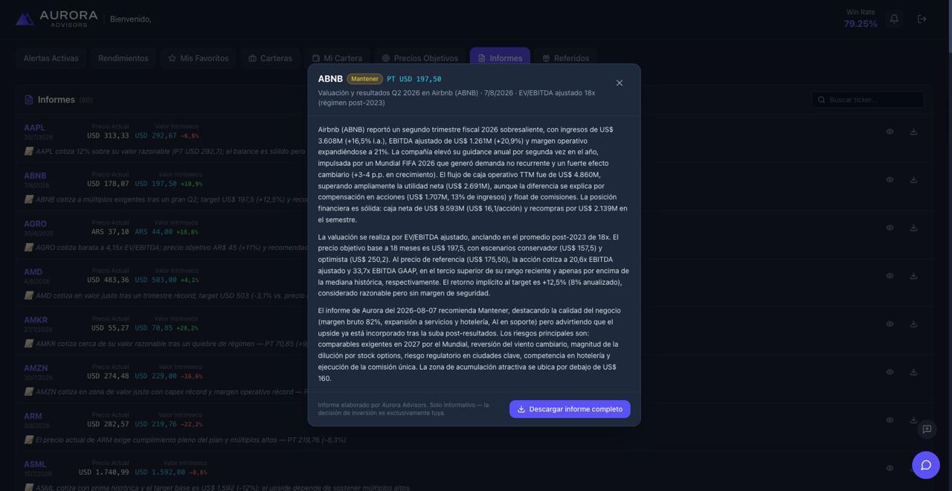Switch to Mis Favoritos tab
The height and width of the screenshot is (491, 952).
pos(198,58)
